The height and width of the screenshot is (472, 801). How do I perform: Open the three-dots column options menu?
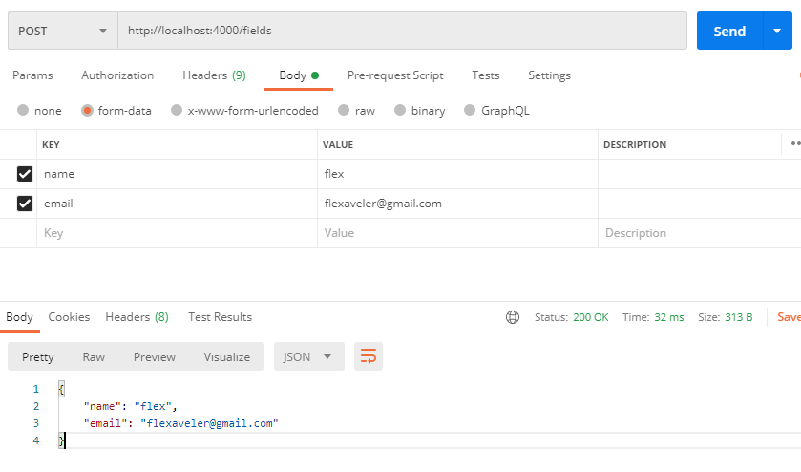pyautogui.click(x=795, y=144)
